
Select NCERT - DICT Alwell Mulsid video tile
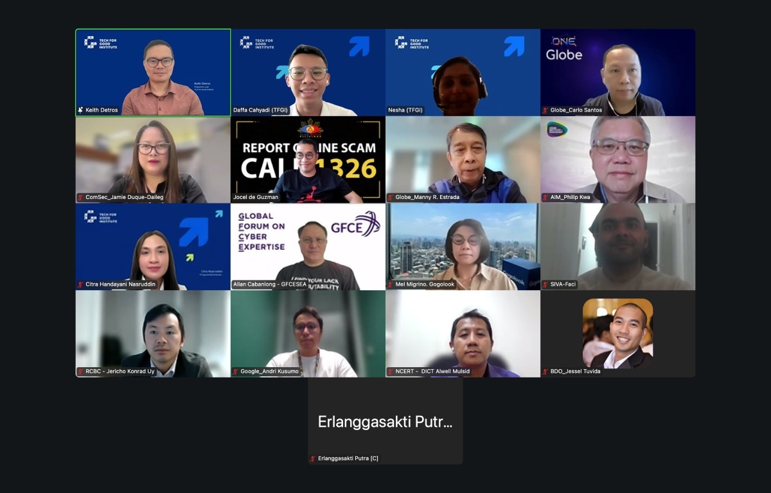pos(463,334)
